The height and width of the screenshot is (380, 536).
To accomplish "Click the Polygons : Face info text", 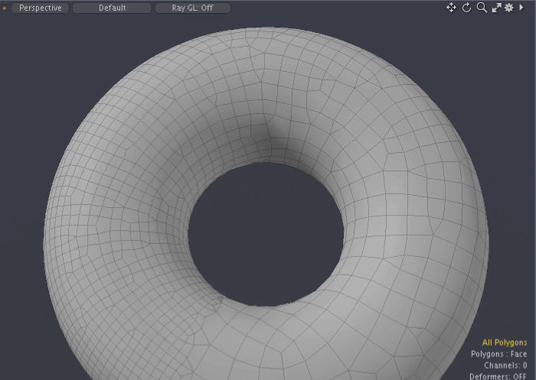I will 498,354.
